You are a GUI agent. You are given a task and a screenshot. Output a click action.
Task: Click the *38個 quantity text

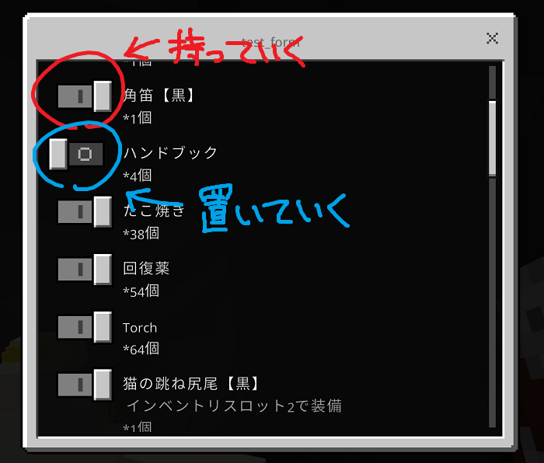tap(141, 233)
